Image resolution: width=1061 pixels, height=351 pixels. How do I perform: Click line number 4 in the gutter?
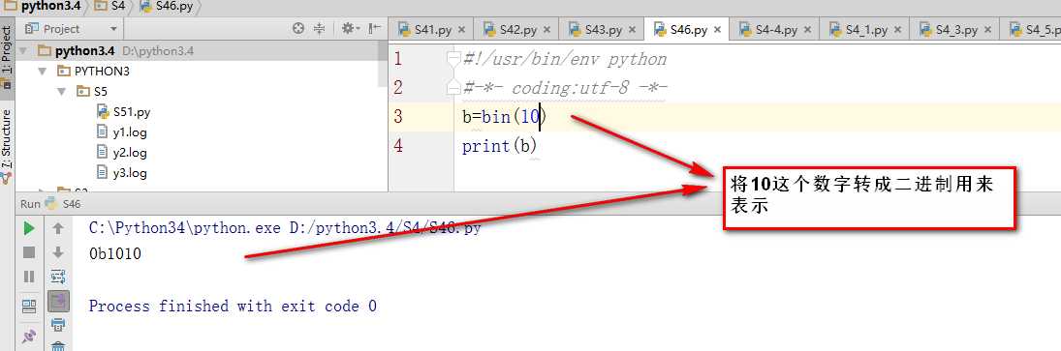click(x=398, y=146)
